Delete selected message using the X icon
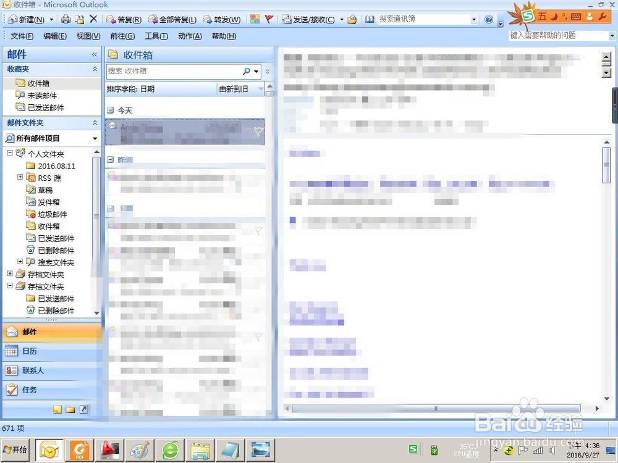 tap(94, 19)
